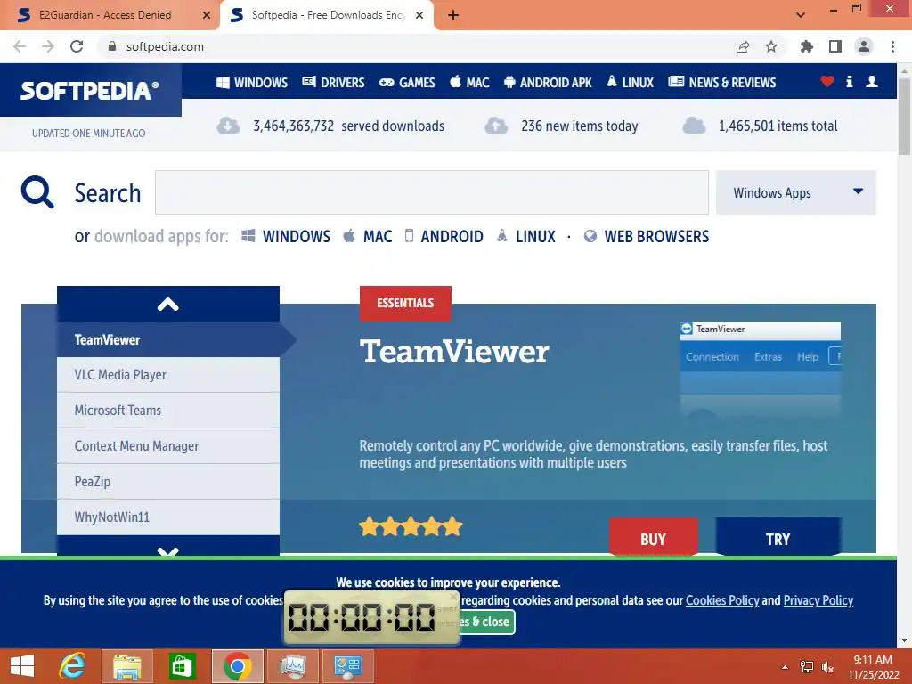Select TeamViewer in the essentials list
Image resolution: width=912 pixels, height=684 pixels.
point(168,339)
